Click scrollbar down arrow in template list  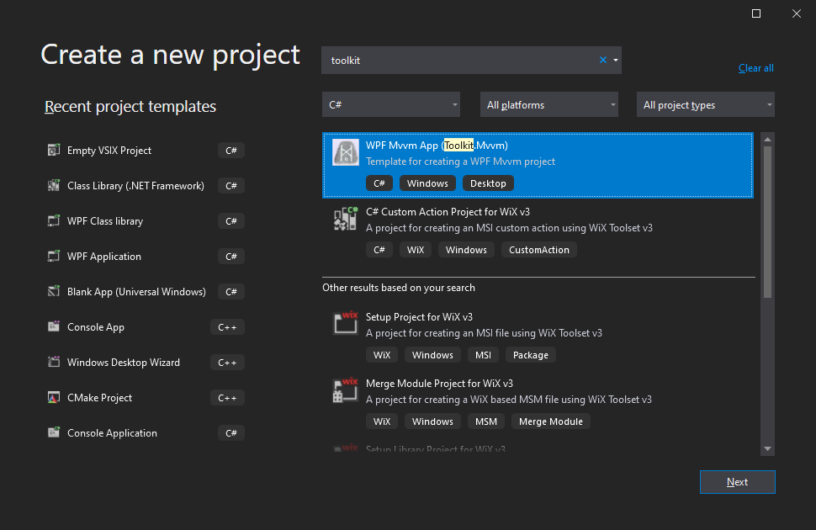pyautogui.click(x=767, y=448)
